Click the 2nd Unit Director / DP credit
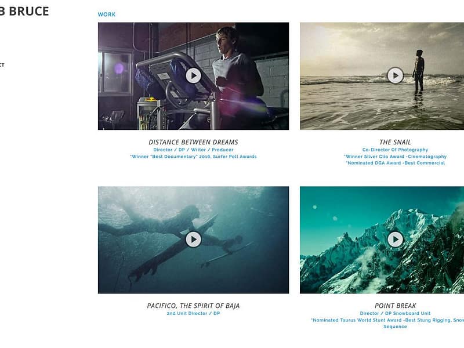The width and height of the screenshot is (464, 348). coord(193,313)
